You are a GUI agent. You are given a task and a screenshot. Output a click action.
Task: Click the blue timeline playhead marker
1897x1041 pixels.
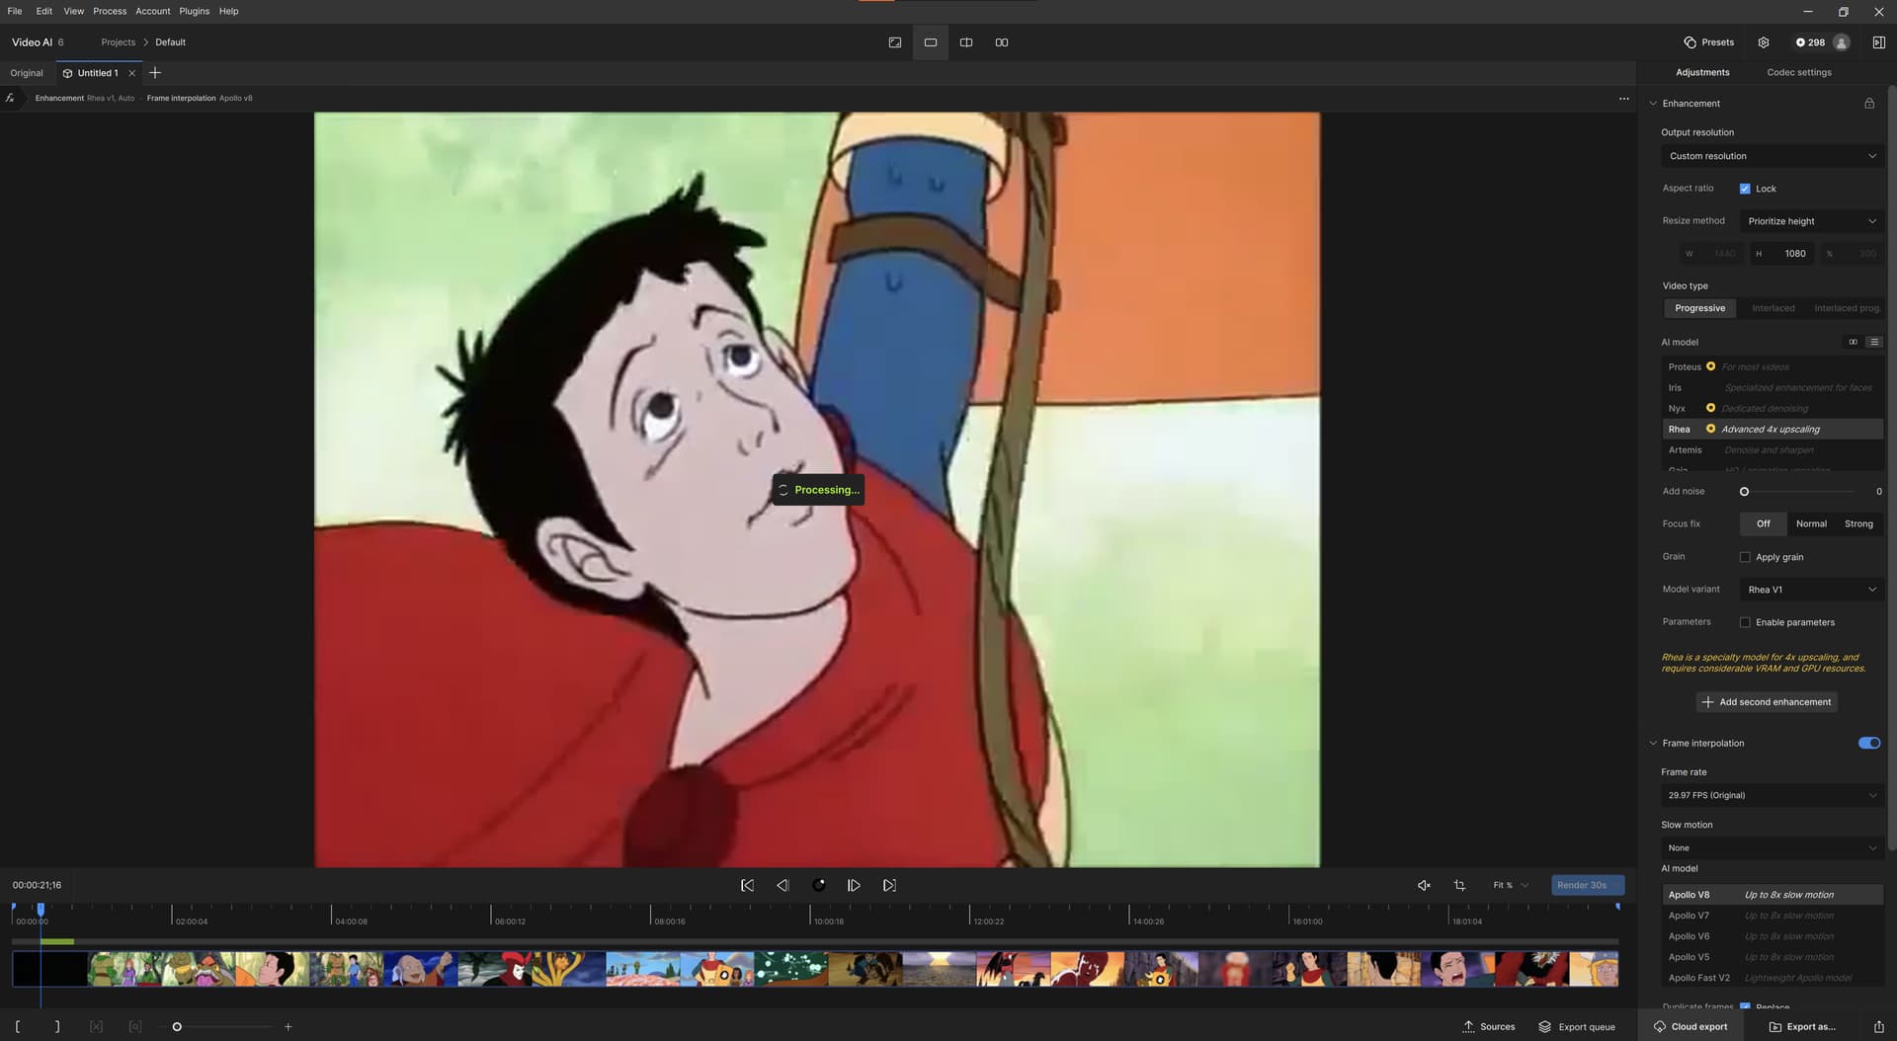tap(41, 909)
